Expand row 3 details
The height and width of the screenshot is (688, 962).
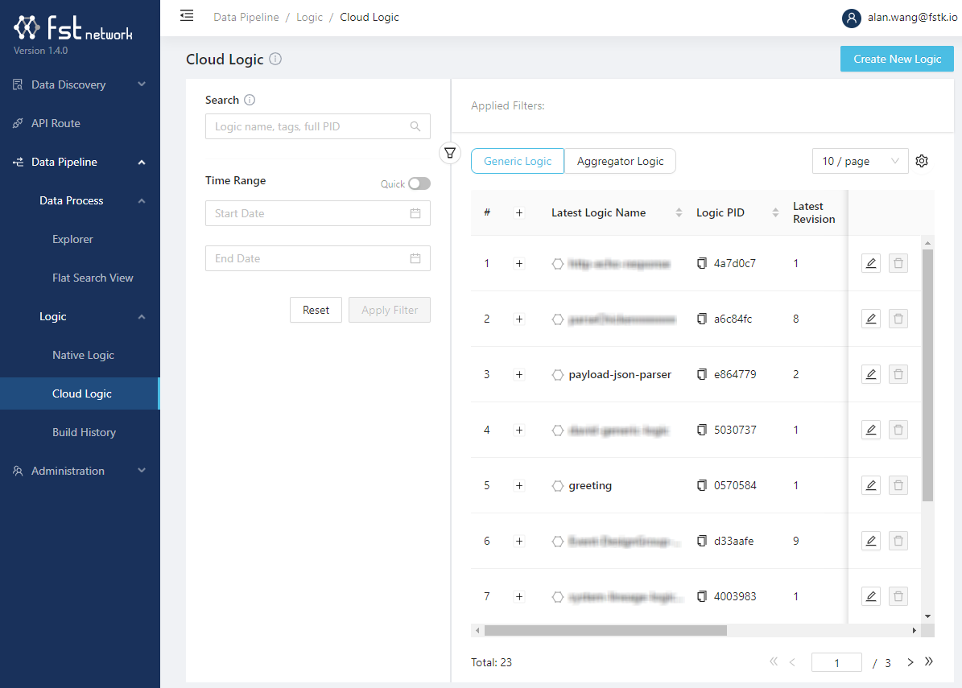click(519, 374)
